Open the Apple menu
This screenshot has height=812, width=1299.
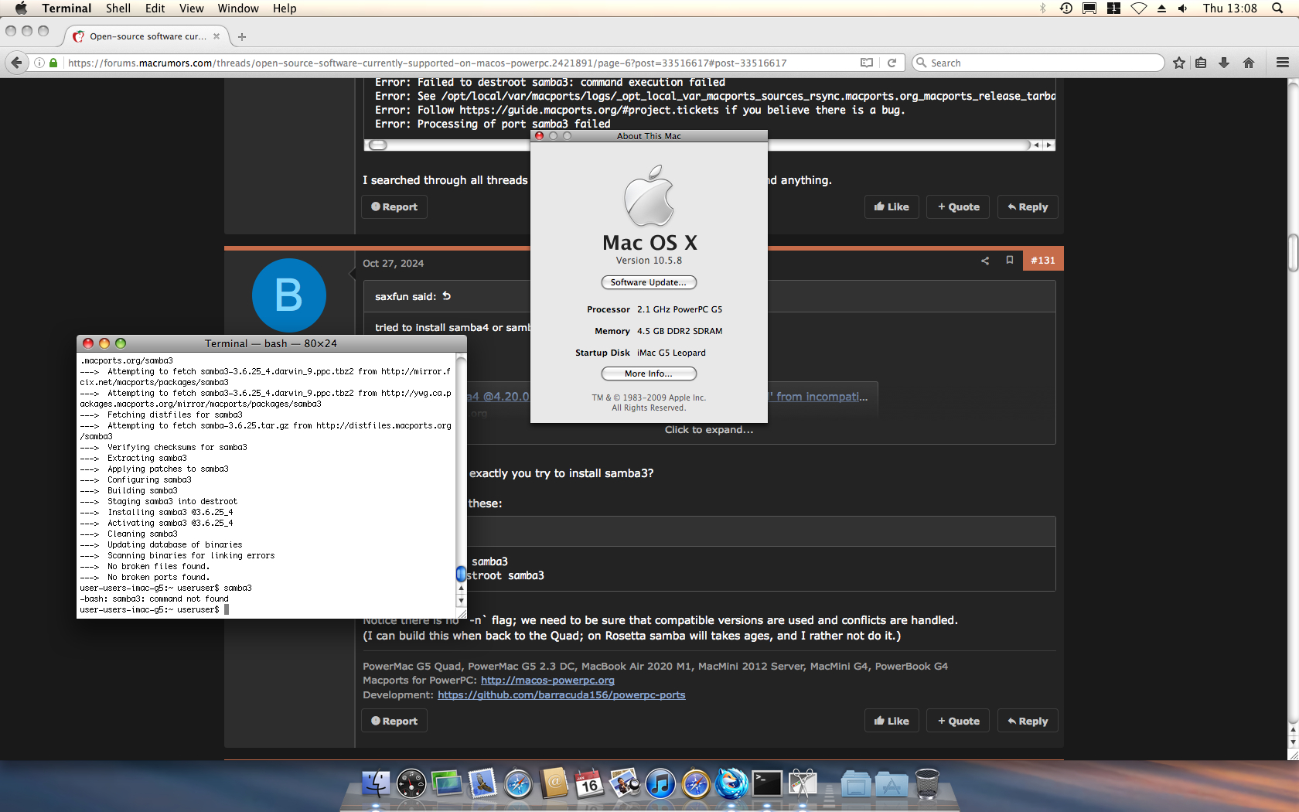point(21,9)
